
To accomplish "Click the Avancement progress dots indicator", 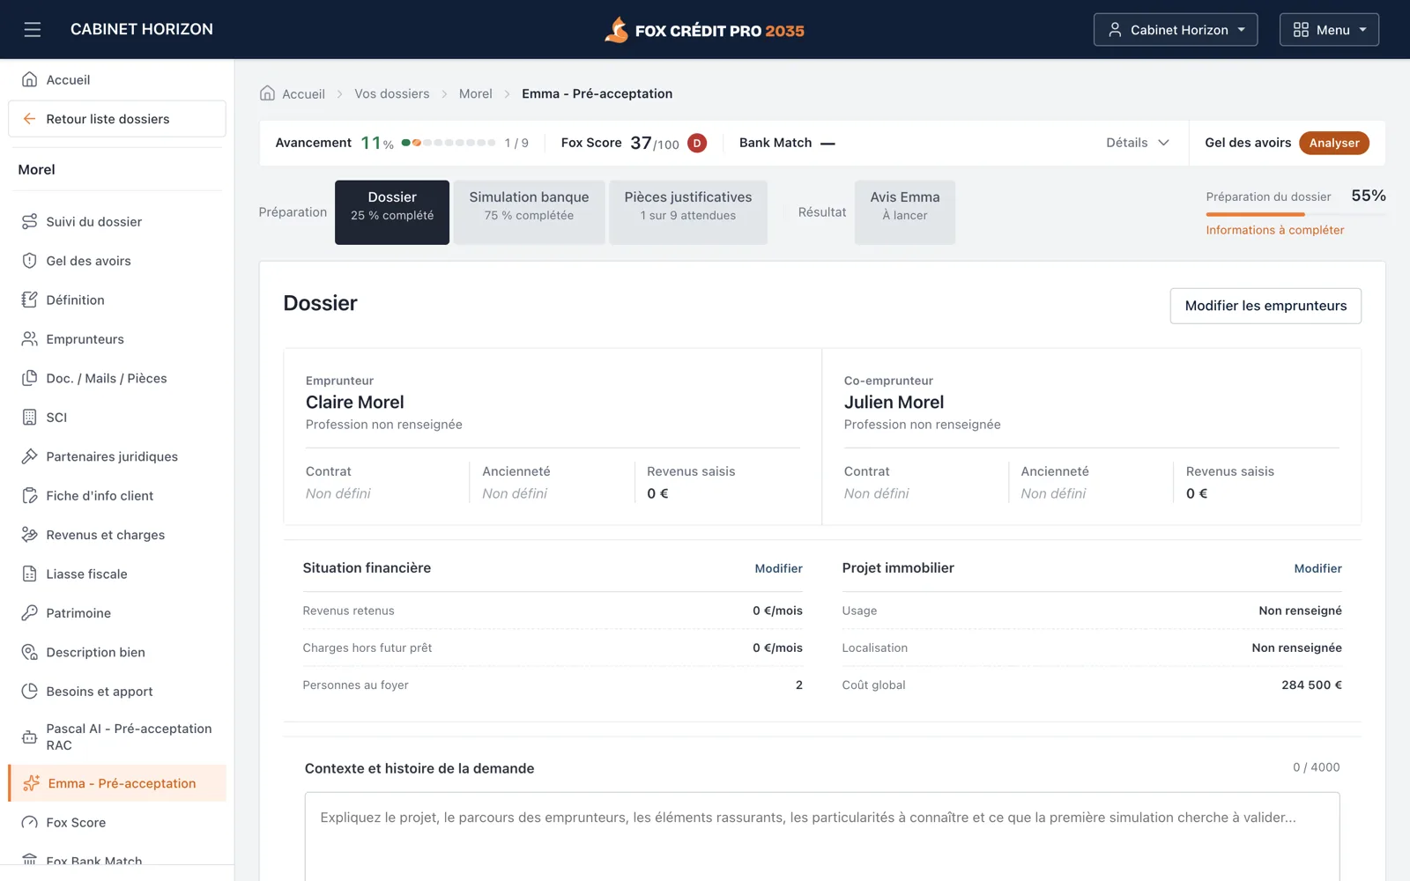I will coord(449,143).
